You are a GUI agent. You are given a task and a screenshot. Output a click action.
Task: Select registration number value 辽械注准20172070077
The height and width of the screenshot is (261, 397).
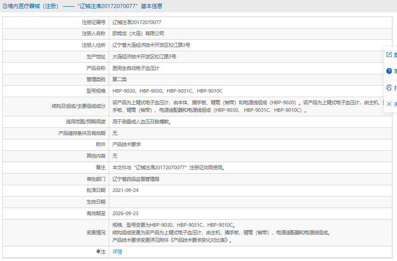click(x=137, y=22)
